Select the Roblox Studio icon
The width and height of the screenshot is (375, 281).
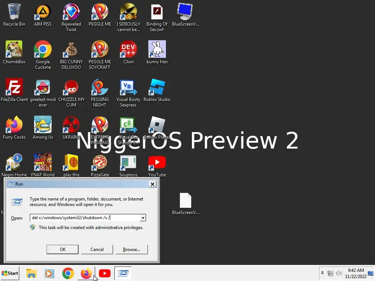point(157,90)
